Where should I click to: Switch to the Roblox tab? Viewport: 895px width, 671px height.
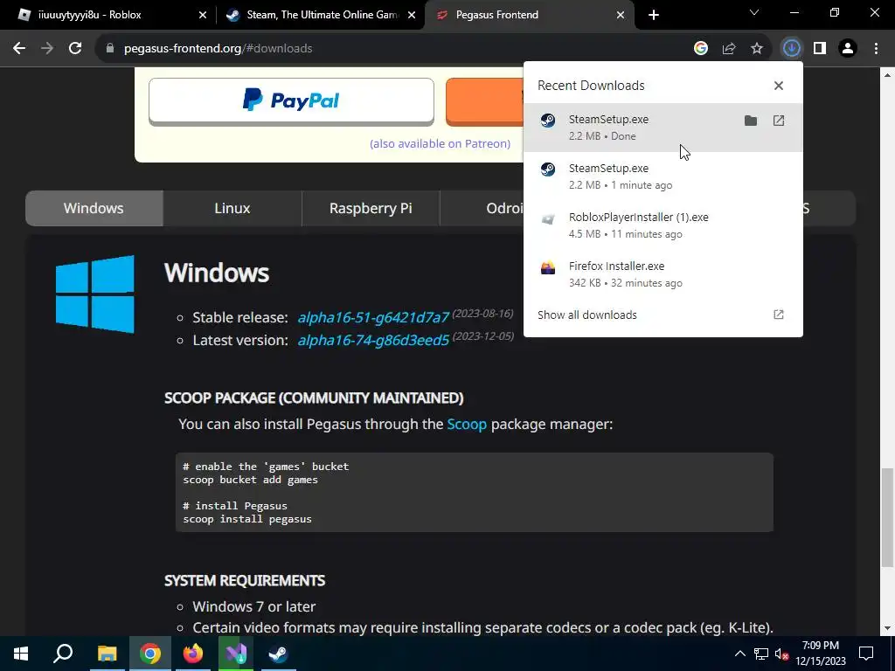coord(108,15)
